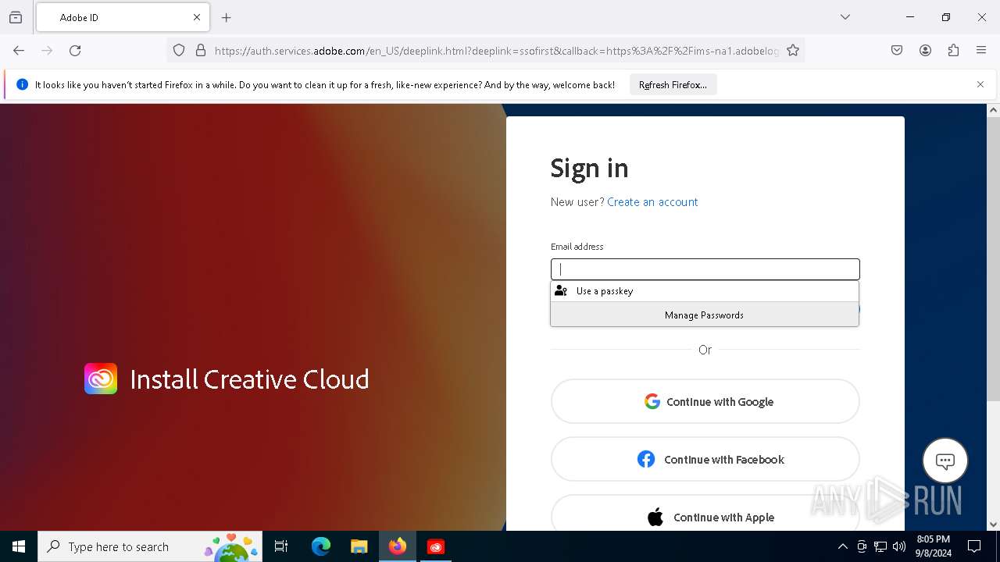Click scrollbar down arrow
Viewport: 1000px width, 562px height.
(x=993, y=525)
